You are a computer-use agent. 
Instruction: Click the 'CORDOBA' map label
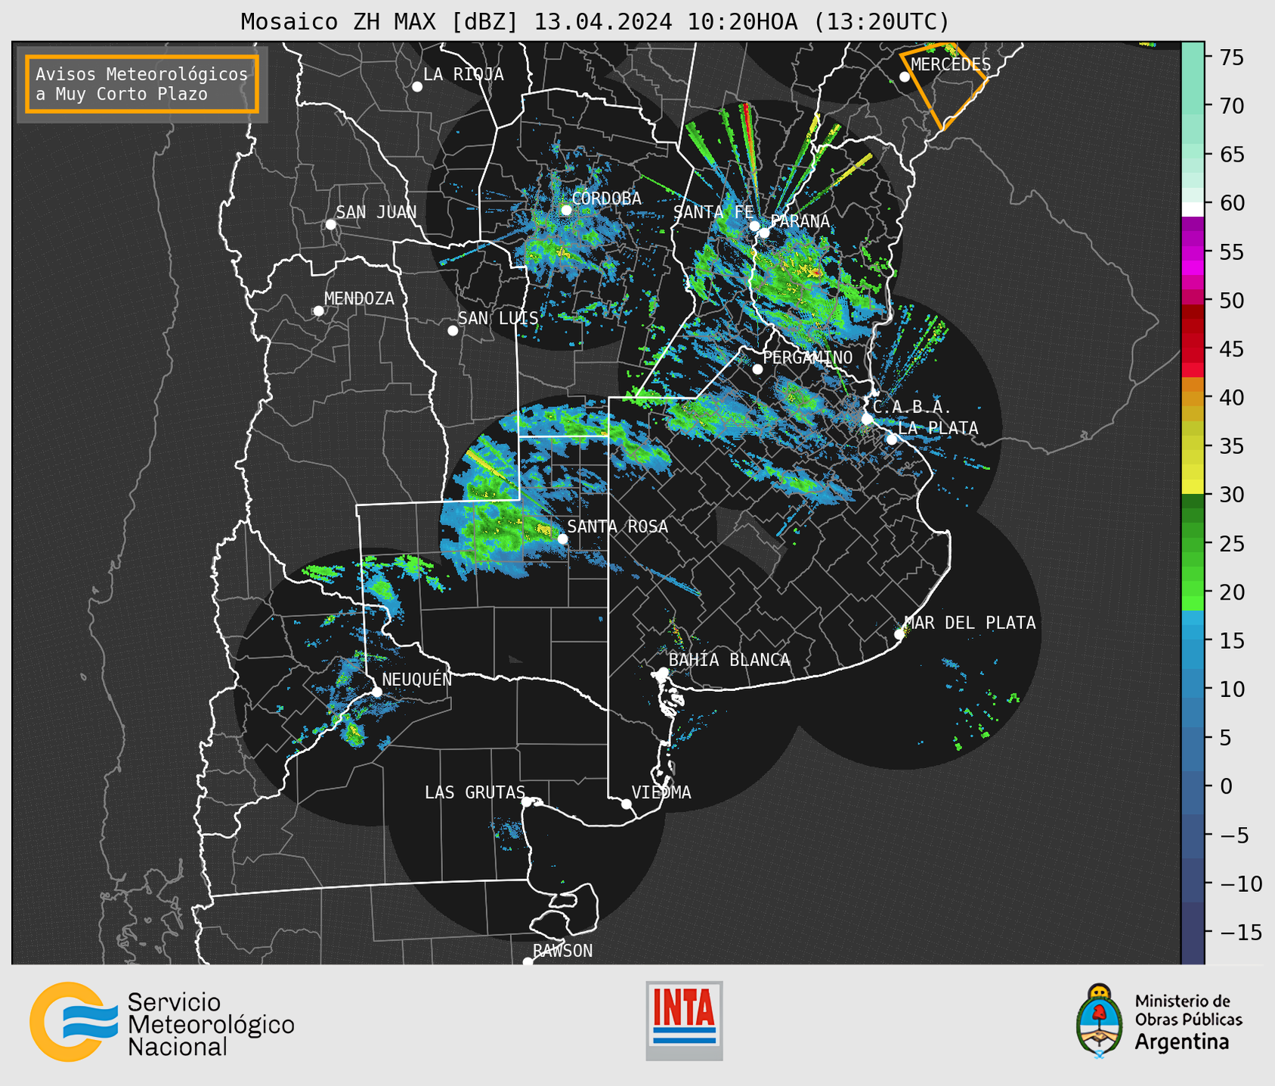[x=607, y=199]
